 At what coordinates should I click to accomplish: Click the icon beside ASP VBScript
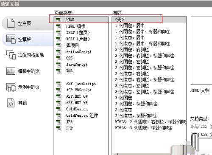click(x=59, y=90)
